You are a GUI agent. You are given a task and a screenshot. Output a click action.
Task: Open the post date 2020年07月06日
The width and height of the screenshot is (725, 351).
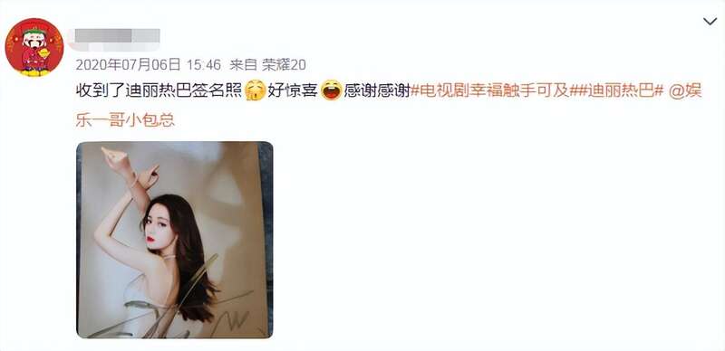(128, 64)
